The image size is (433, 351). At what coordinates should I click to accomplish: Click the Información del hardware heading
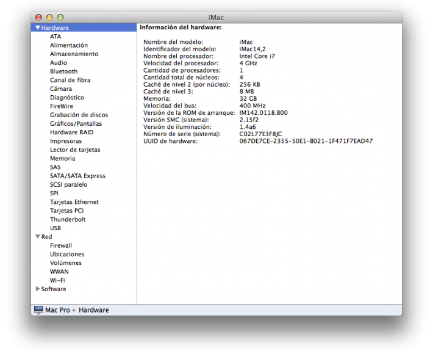click(181, 27)
